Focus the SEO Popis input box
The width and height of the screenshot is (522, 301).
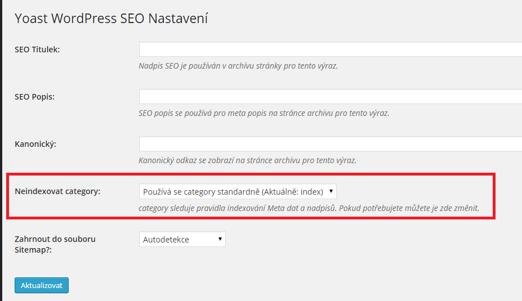tap(330, 96)
